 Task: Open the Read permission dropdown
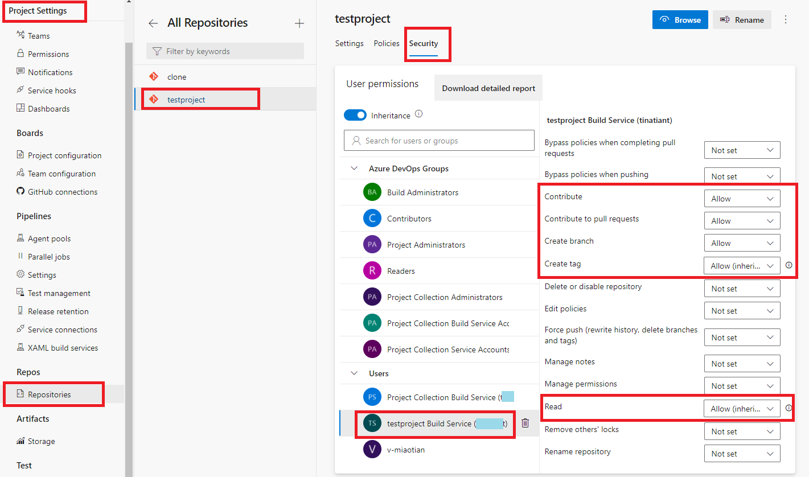point(742,409)
